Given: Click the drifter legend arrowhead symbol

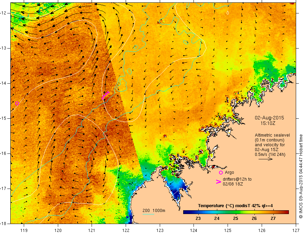Looking at the screenshot, I should click(219, 181).
